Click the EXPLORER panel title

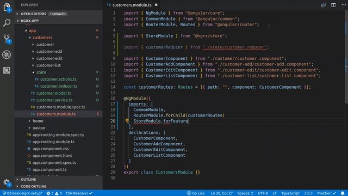29,5
